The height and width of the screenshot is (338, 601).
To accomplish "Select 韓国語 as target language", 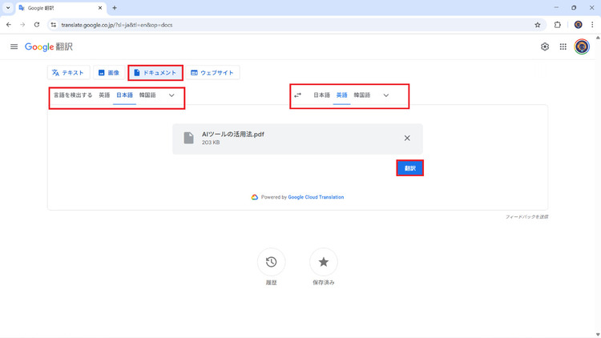I will point(362,95).
